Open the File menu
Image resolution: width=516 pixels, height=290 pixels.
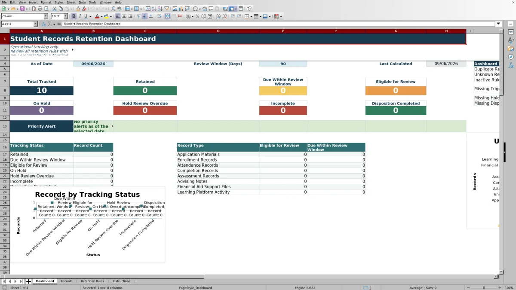pyautogui.click(x=4, y=3)
